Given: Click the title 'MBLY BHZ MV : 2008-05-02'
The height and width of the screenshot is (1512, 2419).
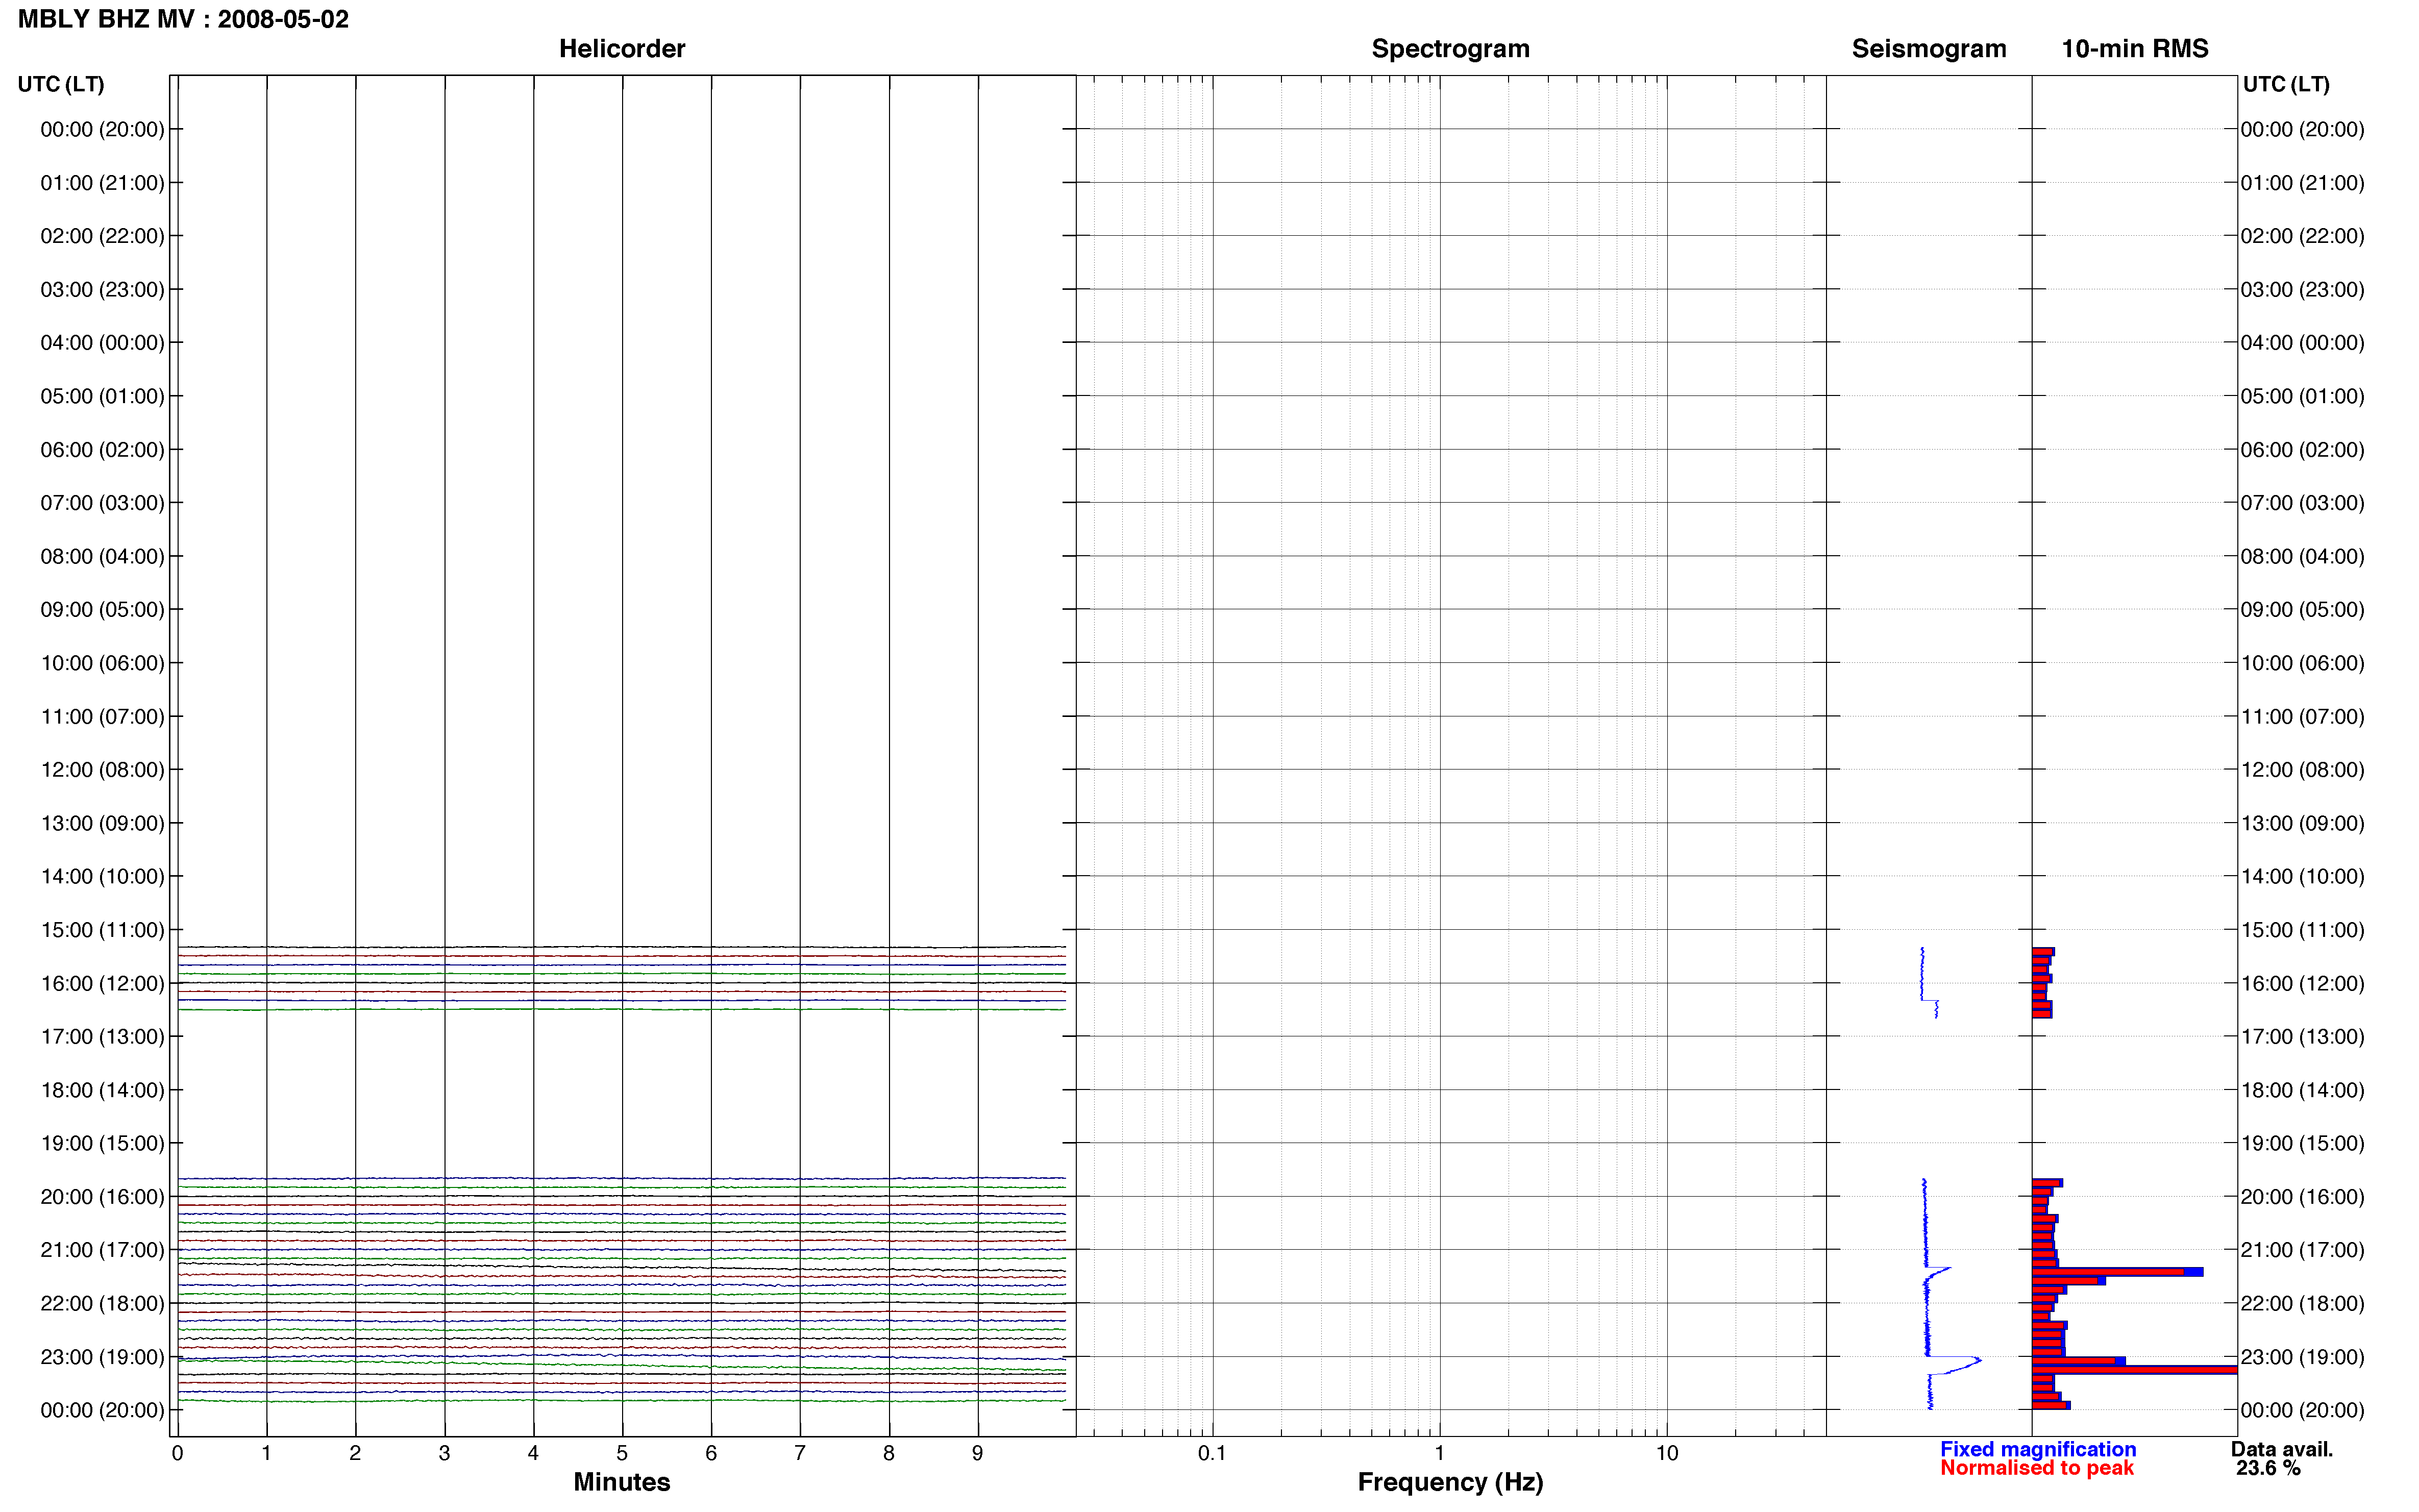Looking at the screenshot, I should 183,19.
